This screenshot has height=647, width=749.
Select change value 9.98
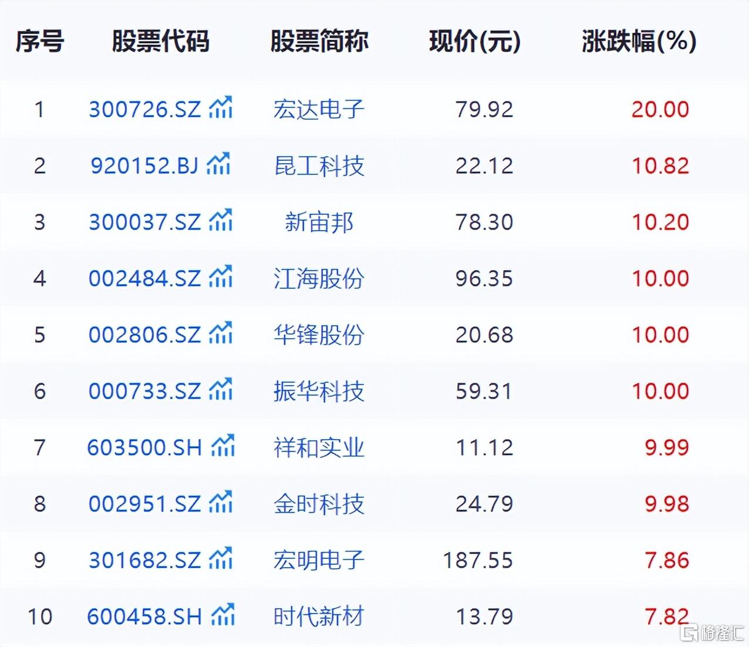(x=667, y=504)
